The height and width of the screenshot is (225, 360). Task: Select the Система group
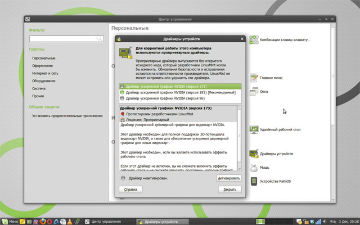[x=39, y=88]
